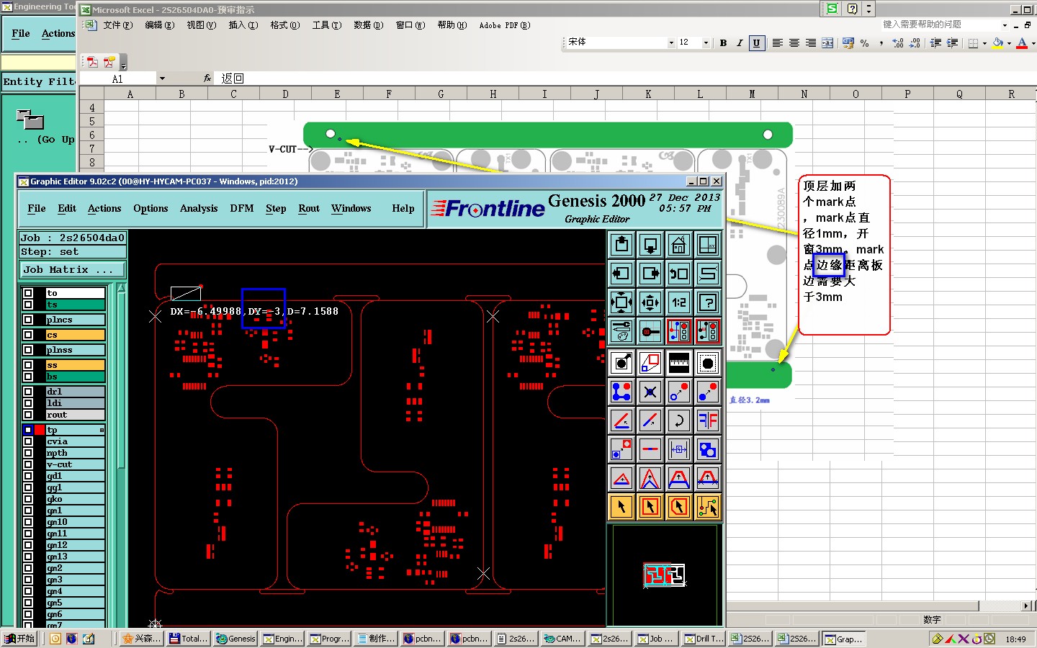Enable the 'cs' layer checkbox
The height and width of the screenshot is (648, 1037).
[28, 335]
